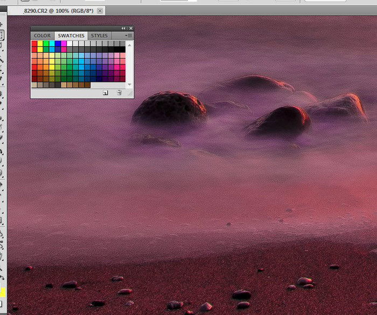Collapse the floating panel using double arrows
Screen dimensions: 377x315
[x=123, y=28]
